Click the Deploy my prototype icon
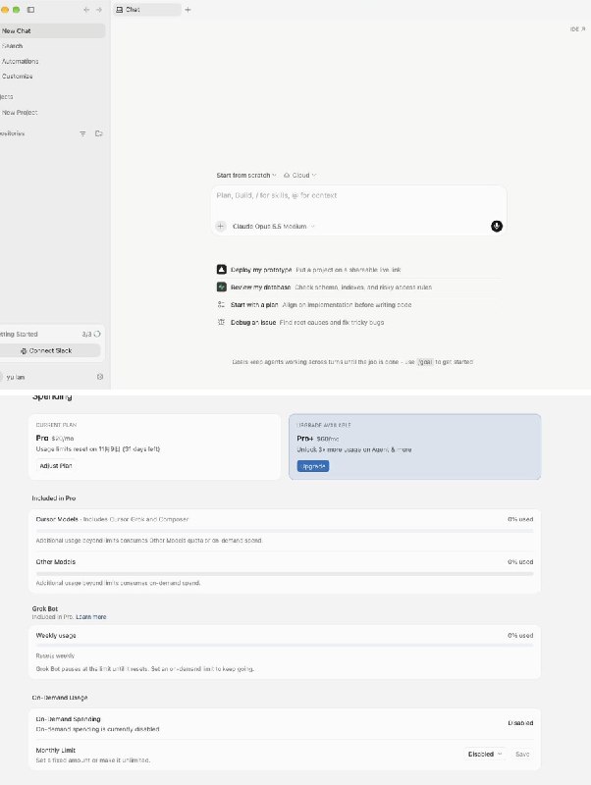 (221, 269)
